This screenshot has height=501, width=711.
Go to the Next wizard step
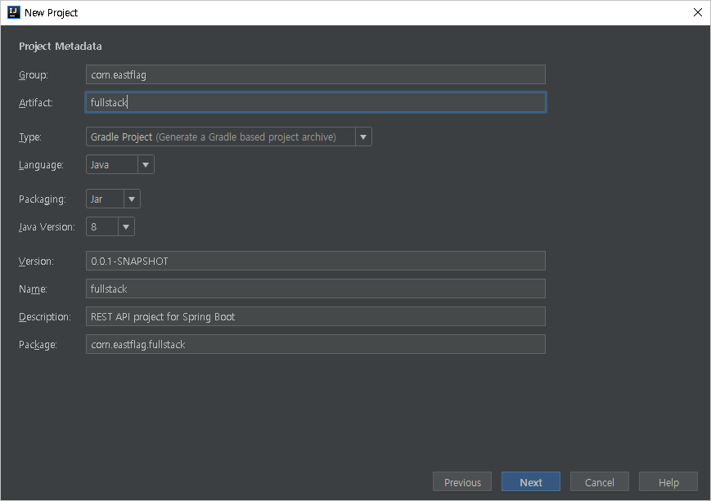pyautogui.click(x=530, y=482)
